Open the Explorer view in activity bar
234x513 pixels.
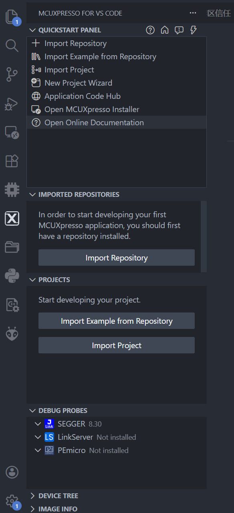pos(12,17)
